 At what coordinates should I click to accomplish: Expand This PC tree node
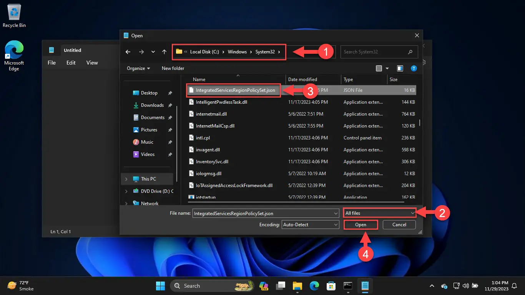coord(126,179)
